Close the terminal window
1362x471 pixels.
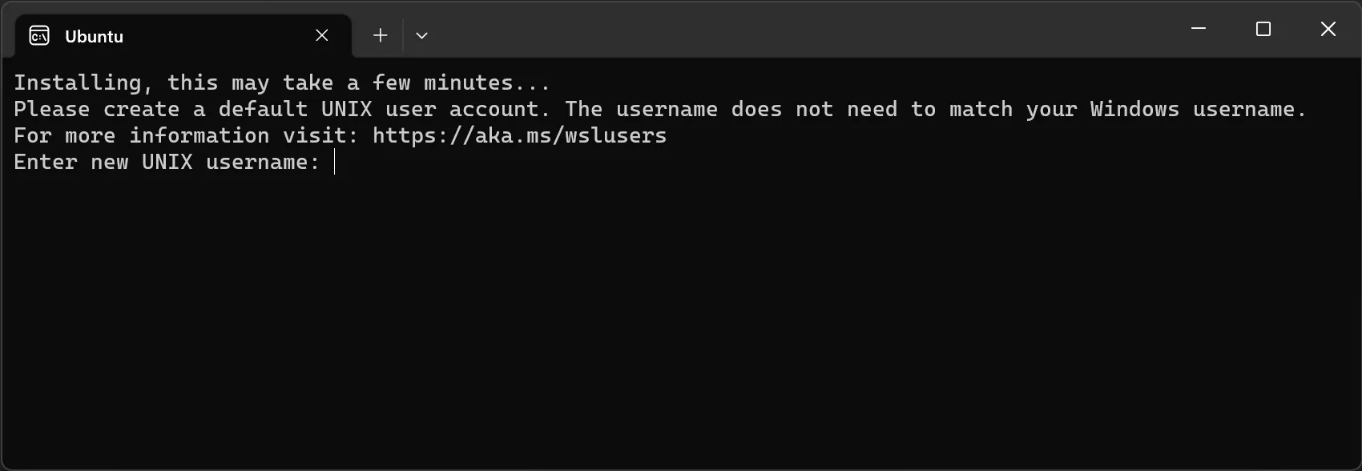tap(1328, 29)
